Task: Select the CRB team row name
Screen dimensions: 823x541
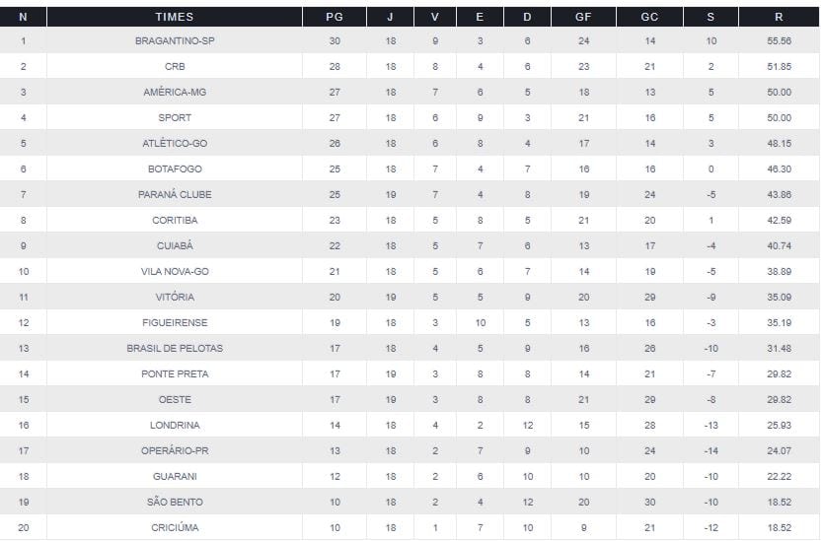Action: [175, 67]
